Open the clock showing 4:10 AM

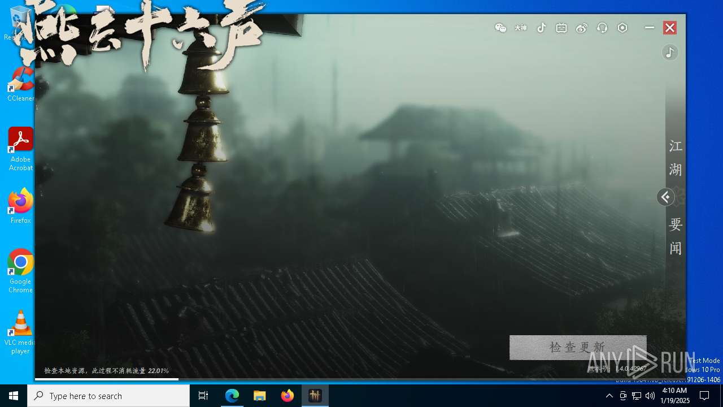[x=675, y=396]
